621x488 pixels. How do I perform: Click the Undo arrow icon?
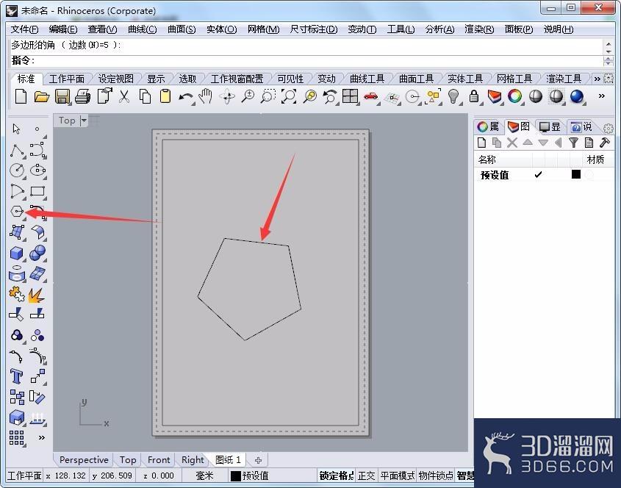click(x=185, y=97)
